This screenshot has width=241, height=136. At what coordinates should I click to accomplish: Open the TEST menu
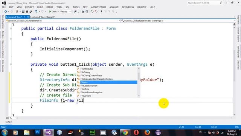pos(85,7)
